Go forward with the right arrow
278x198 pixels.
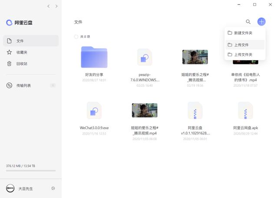point(56,6)
